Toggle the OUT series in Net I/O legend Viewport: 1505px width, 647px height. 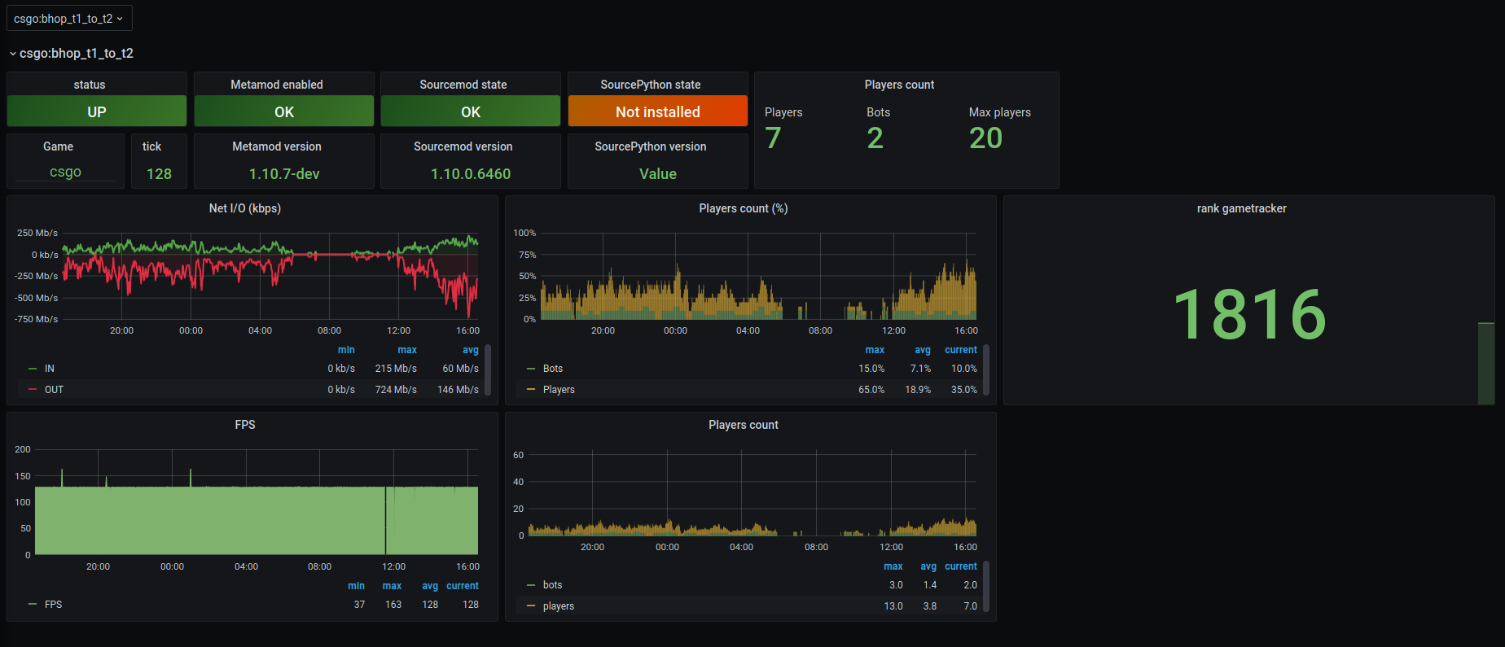[x=54, y=390]
